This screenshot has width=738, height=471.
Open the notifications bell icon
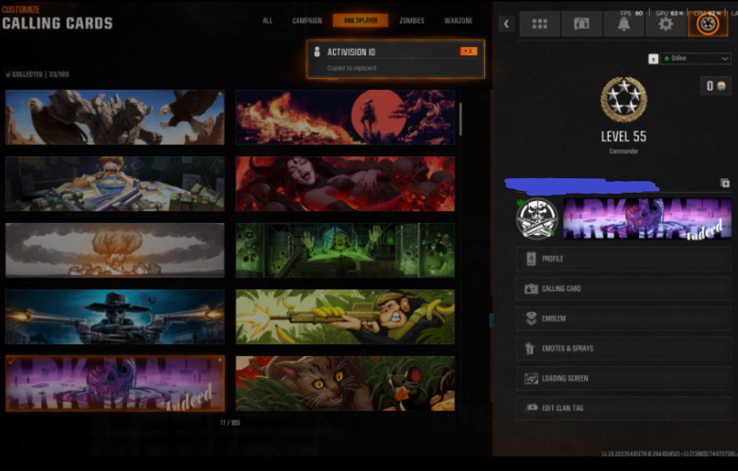pyautogui.click(x=624, y=24)
